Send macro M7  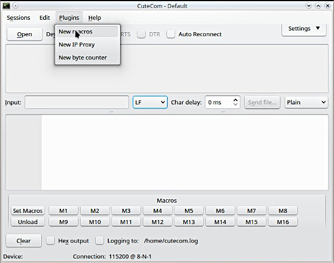coord(252,211)
